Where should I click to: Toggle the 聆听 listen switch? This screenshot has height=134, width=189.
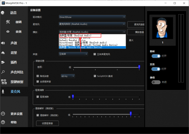click(156, 56)
